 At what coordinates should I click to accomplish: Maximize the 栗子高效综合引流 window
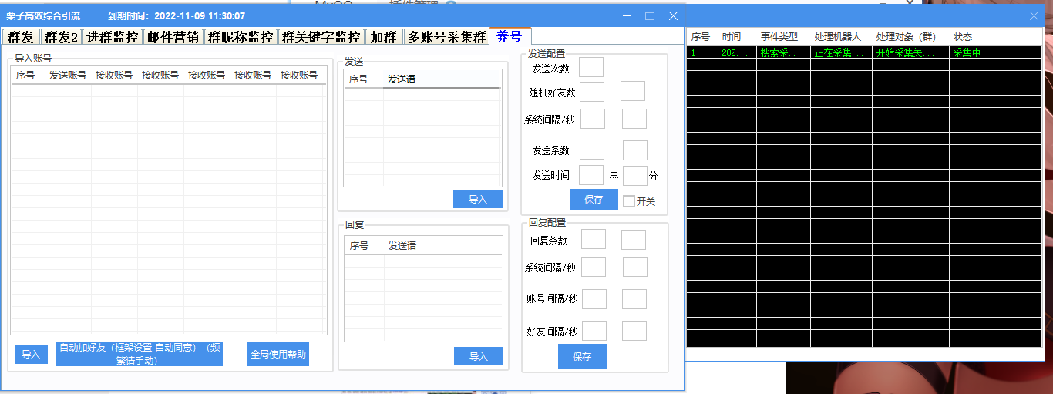point(650,15)
